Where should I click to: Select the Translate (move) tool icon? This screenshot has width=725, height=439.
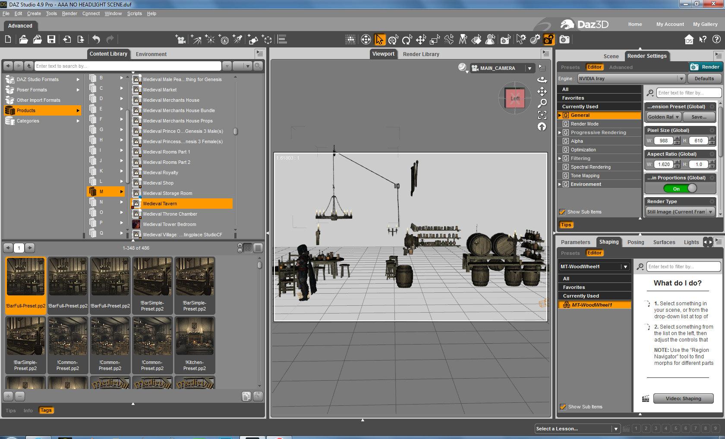coord(421,40)
